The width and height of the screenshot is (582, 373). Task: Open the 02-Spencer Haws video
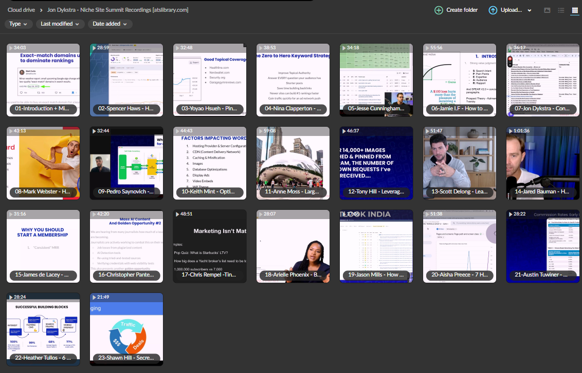pos(126,77)
